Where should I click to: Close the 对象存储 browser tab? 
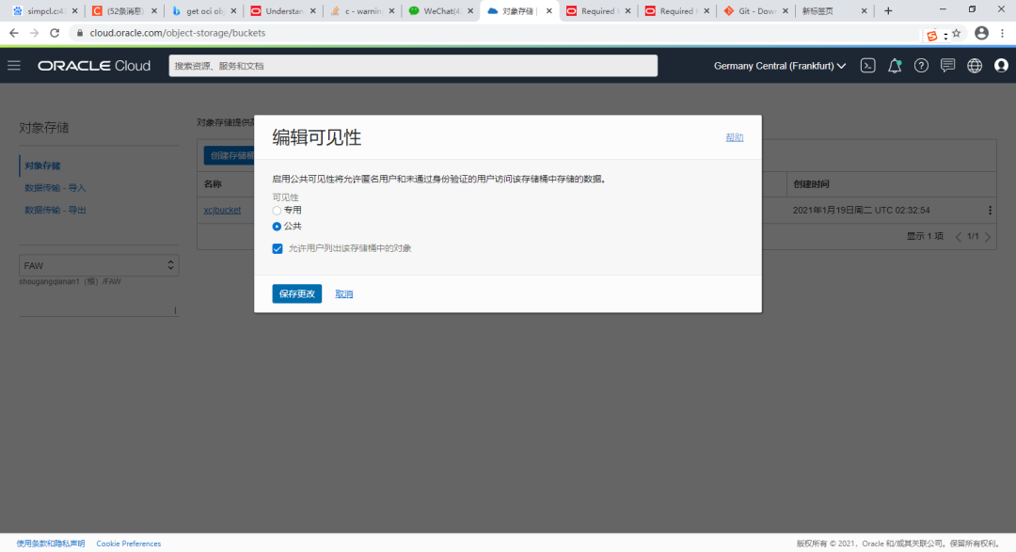[548, 11]
